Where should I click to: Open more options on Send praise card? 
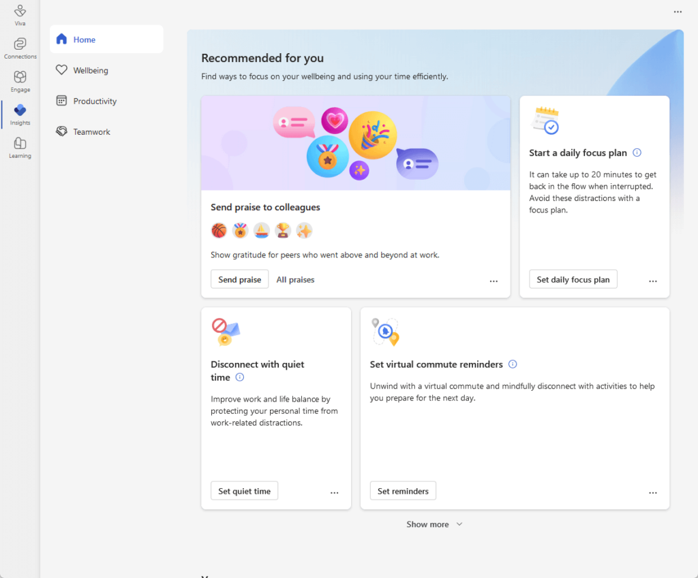[x=494, y=280]
